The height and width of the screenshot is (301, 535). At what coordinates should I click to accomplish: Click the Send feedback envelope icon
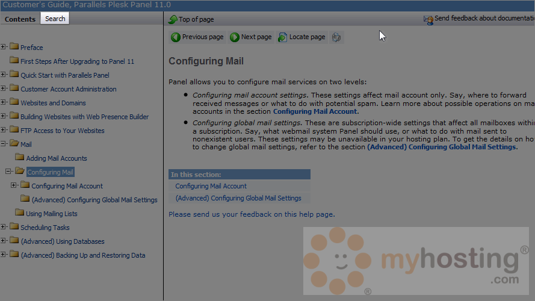point(428,20)
